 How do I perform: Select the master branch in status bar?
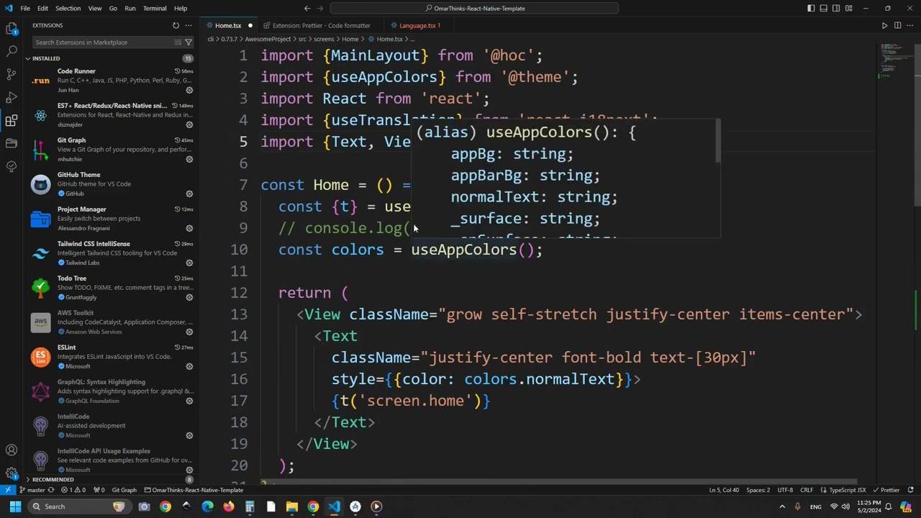tap(32, 490)
